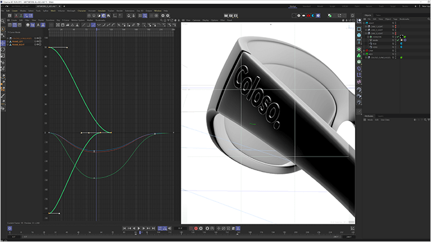Go to the end of the animation
431x242 pixels.
(153, 228)
